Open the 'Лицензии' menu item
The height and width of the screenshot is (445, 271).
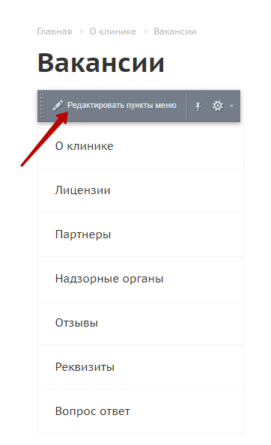pyautogui.click(x=141, y=190)
